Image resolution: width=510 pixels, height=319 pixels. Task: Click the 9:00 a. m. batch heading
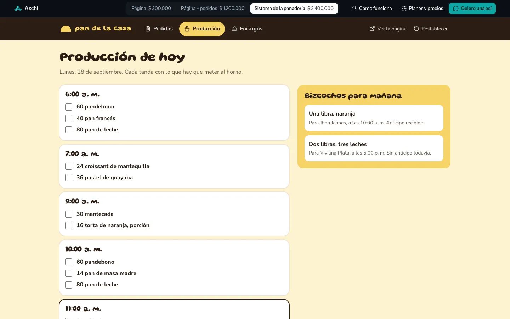pyautogui.click(x=82, y=201)
